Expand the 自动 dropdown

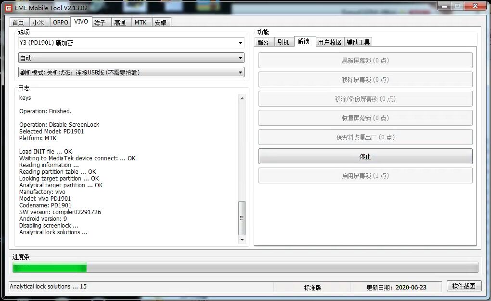(131, 58)
